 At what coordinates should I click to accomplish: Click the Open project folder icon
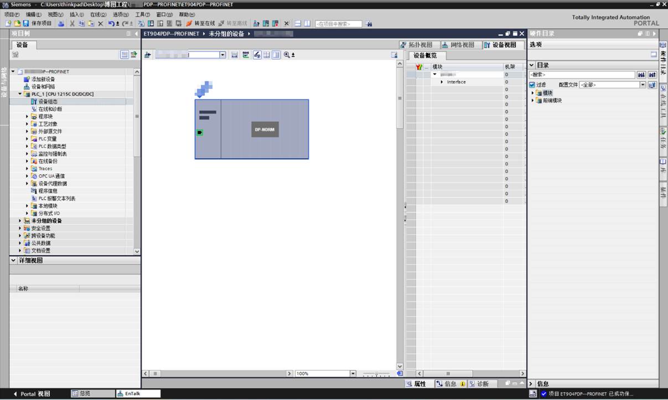pyautogui.click(x=17, y=24)
